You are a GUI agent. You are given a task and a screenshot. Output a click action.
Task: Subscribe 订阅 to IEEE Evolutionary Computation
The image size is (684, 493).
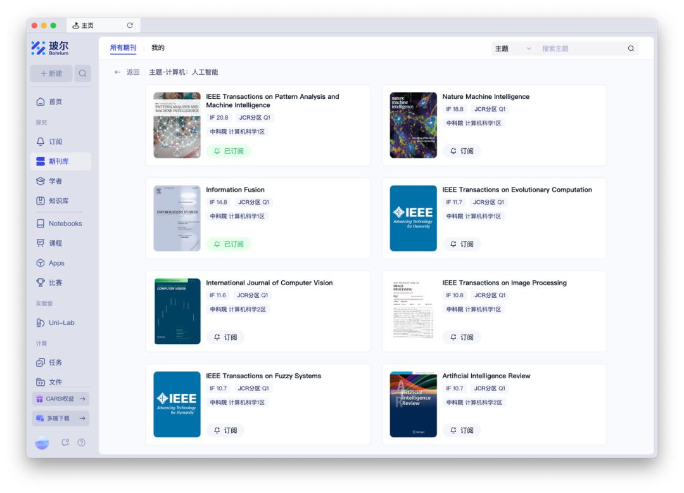click(462, 244)
